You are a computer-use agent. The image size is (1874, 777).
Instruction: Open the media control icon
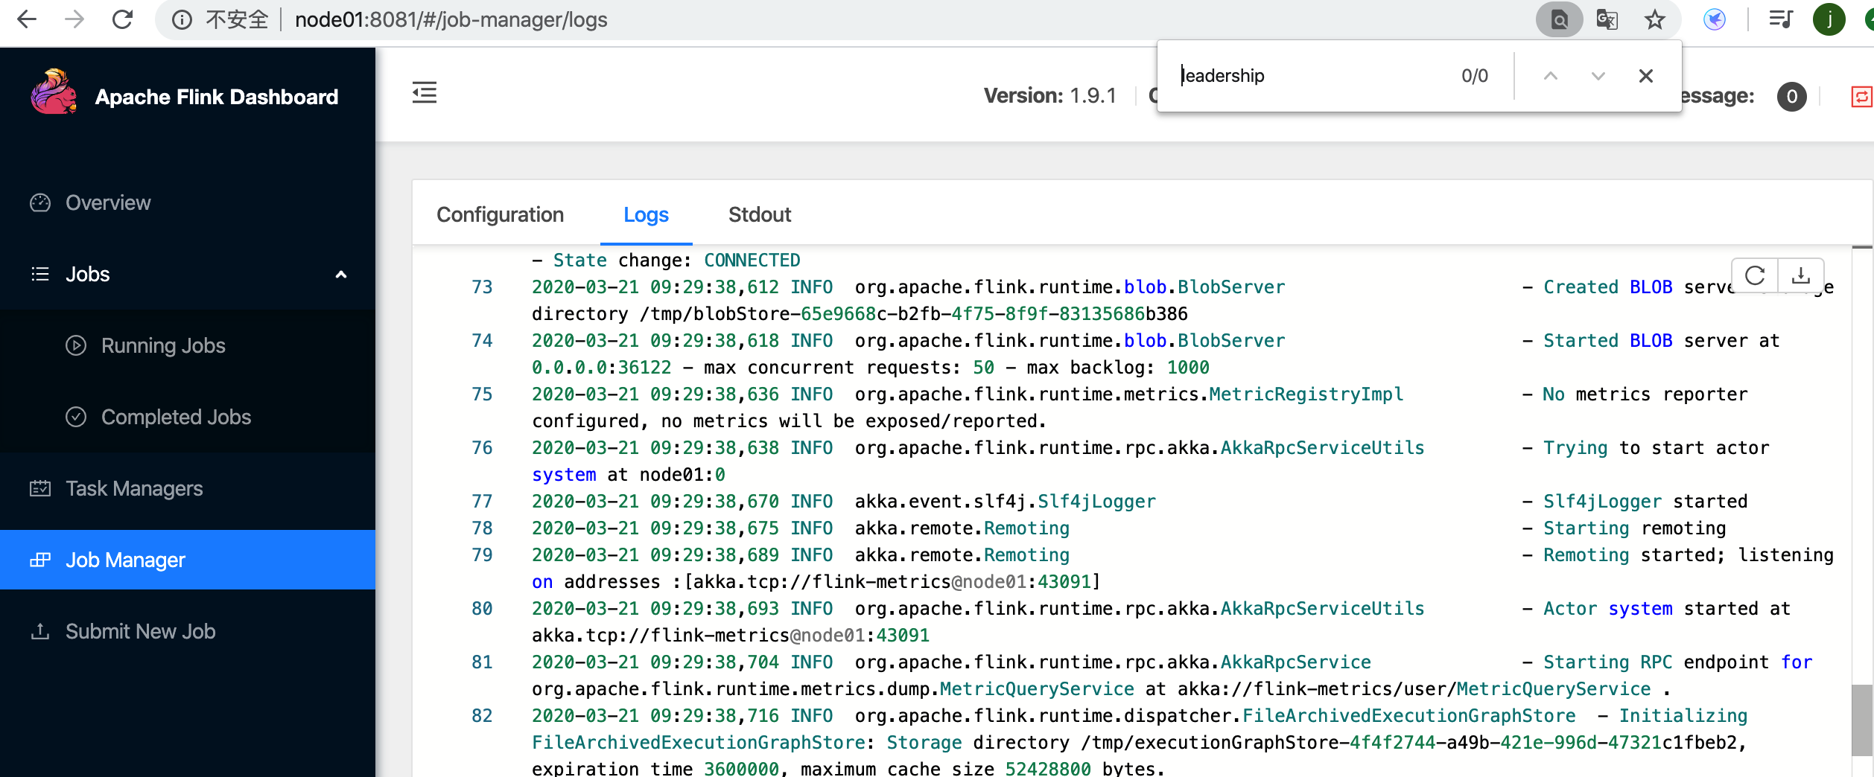click(x=1781, y=19)
